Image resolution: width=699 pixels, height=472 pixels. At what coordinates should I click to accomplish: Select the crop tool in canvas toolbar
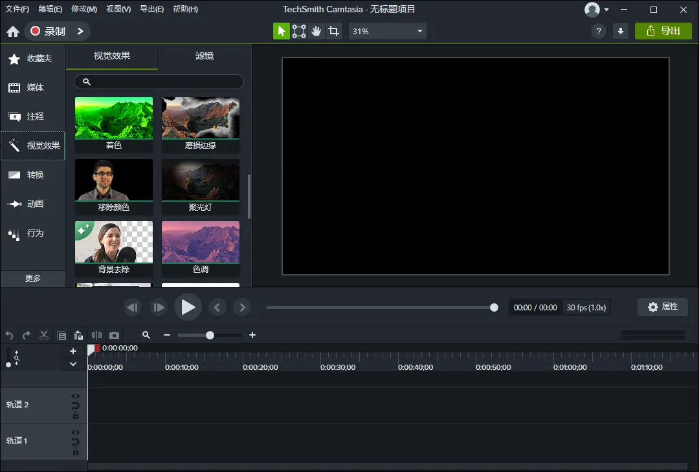click(x=333, y=31)
